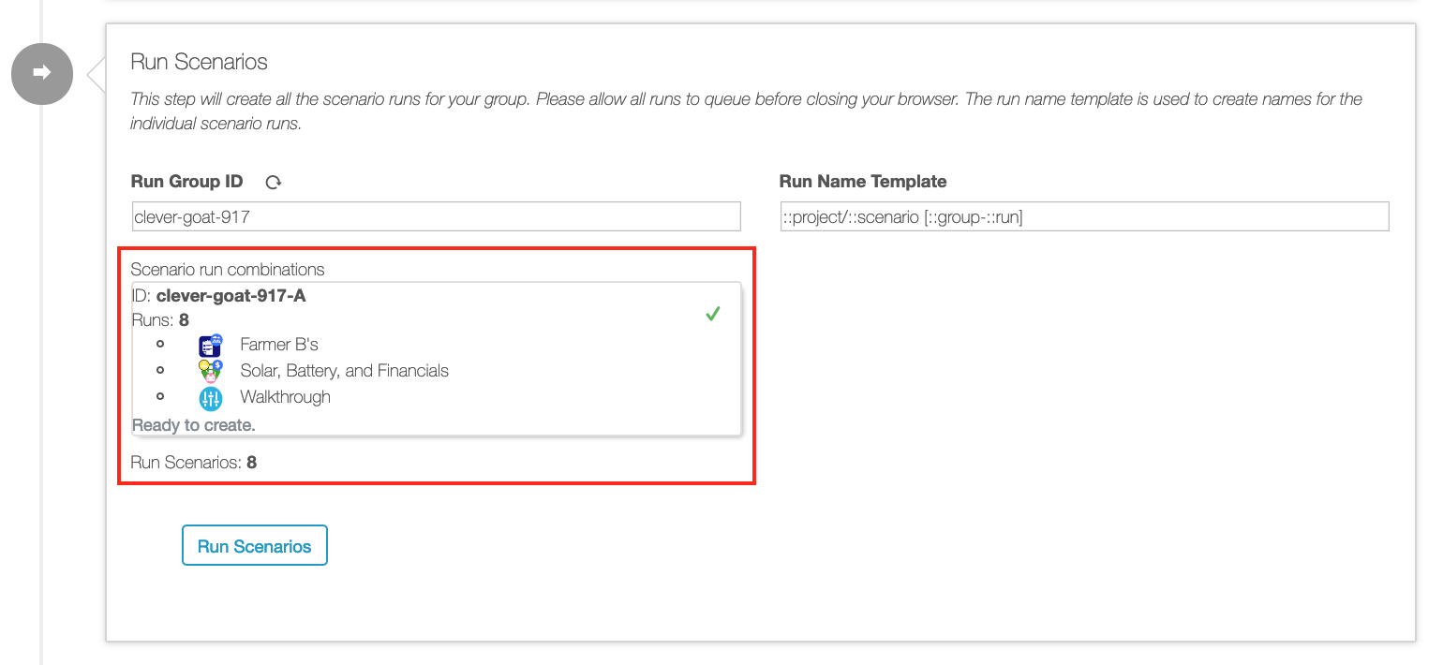Click the Run Name Template label
This screenshot has height=665, width=1443.
click(x=863, y=182)
